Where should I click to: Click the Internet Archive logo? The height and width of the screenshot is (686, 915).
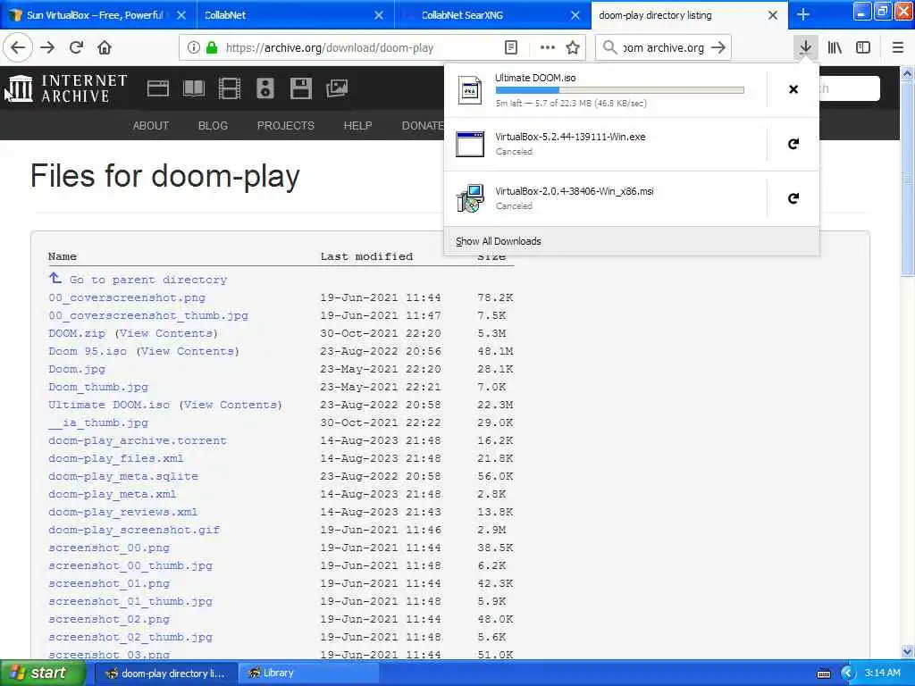[66, 88]
